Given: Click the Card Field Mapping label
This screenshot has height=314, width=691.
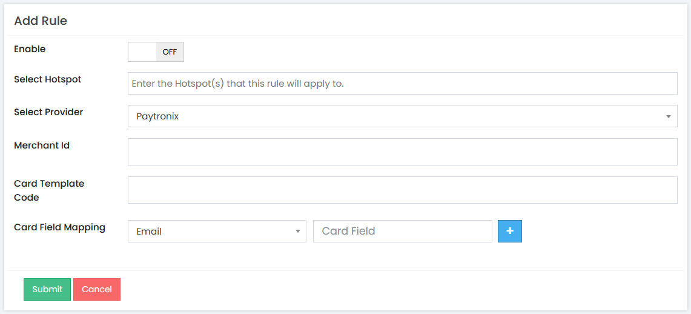Looking at the screenshot, I should click(x=59, y=227).
